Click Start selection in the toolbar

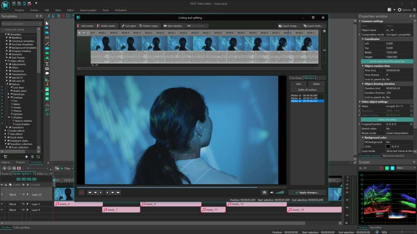pos(173,26)
